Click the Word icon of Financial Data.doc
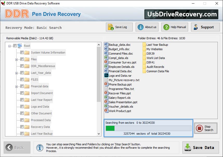The image size is (223, 157). 106,71
